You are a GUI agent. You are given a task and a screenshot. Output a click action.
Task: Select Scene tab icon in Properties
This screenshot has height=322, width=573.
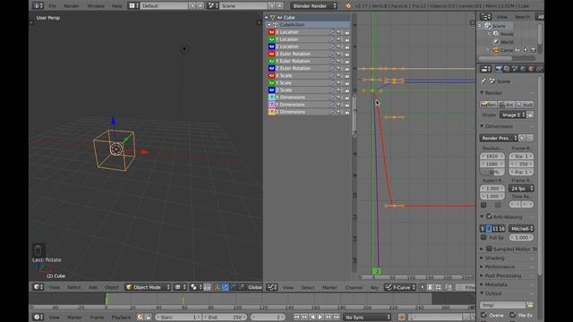(x=515, y=69)
